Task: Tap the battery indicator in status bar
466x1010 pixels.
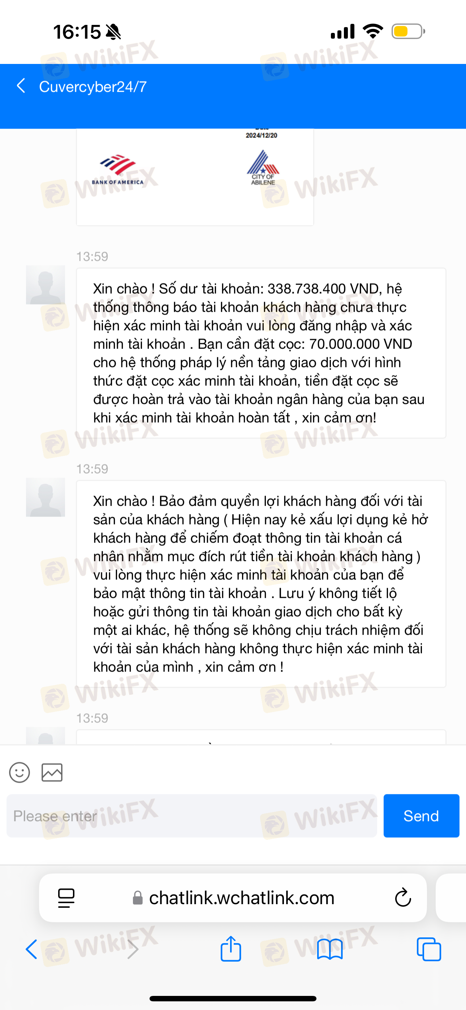Action: (408, 31)
